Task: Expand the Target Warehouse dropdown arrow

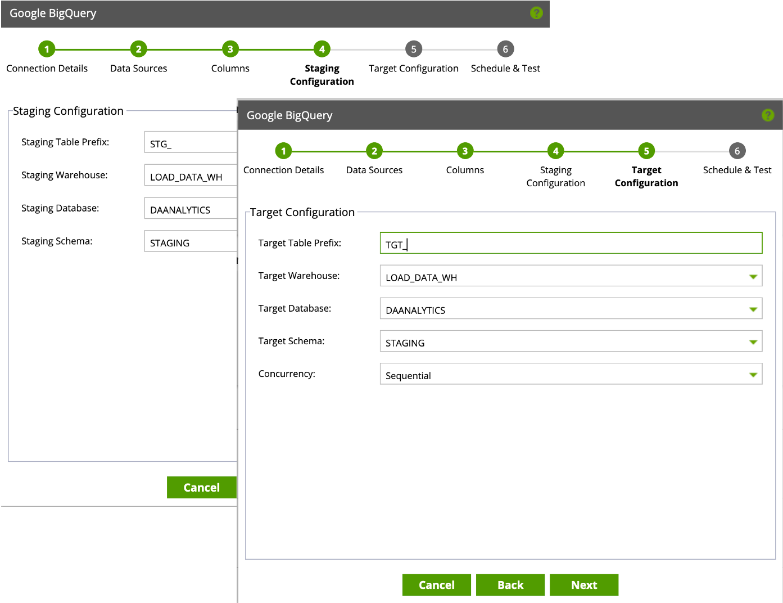Action: point(753,277)
